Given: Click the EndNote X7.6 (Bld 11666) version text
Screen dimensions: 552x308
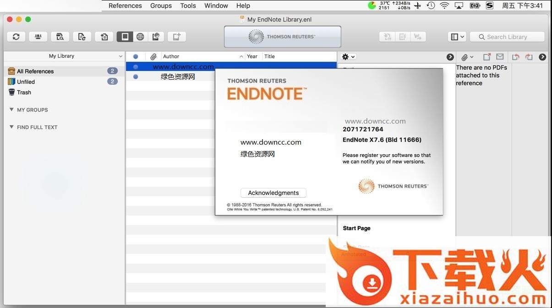Looking at the screenshot, I should (x=382, y=140).
